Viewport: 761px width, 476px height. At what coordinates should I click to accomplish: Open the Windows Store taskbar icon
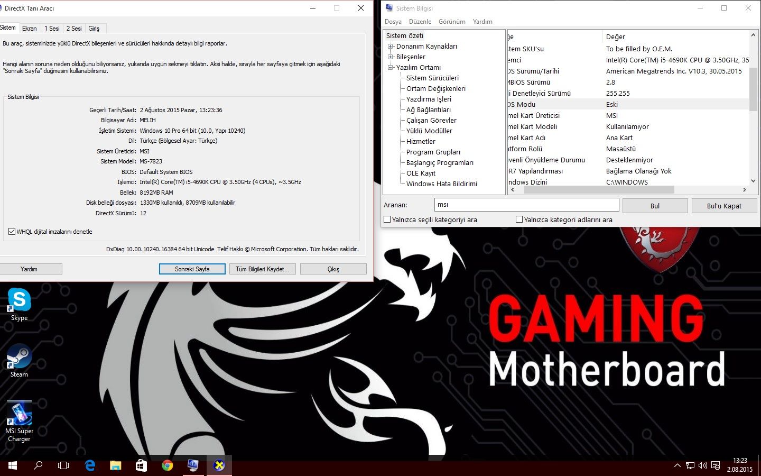[x=141, y=465]
